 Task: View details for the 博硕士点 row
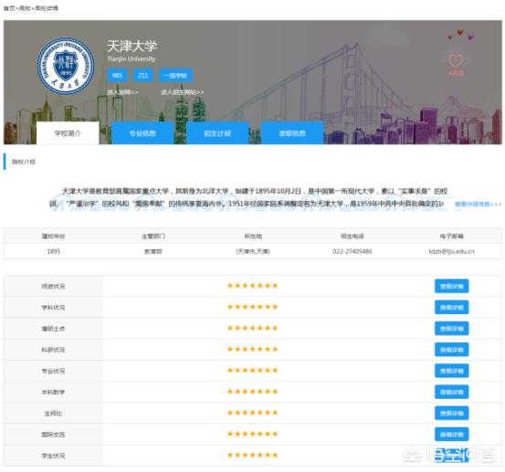coord(451,329)
